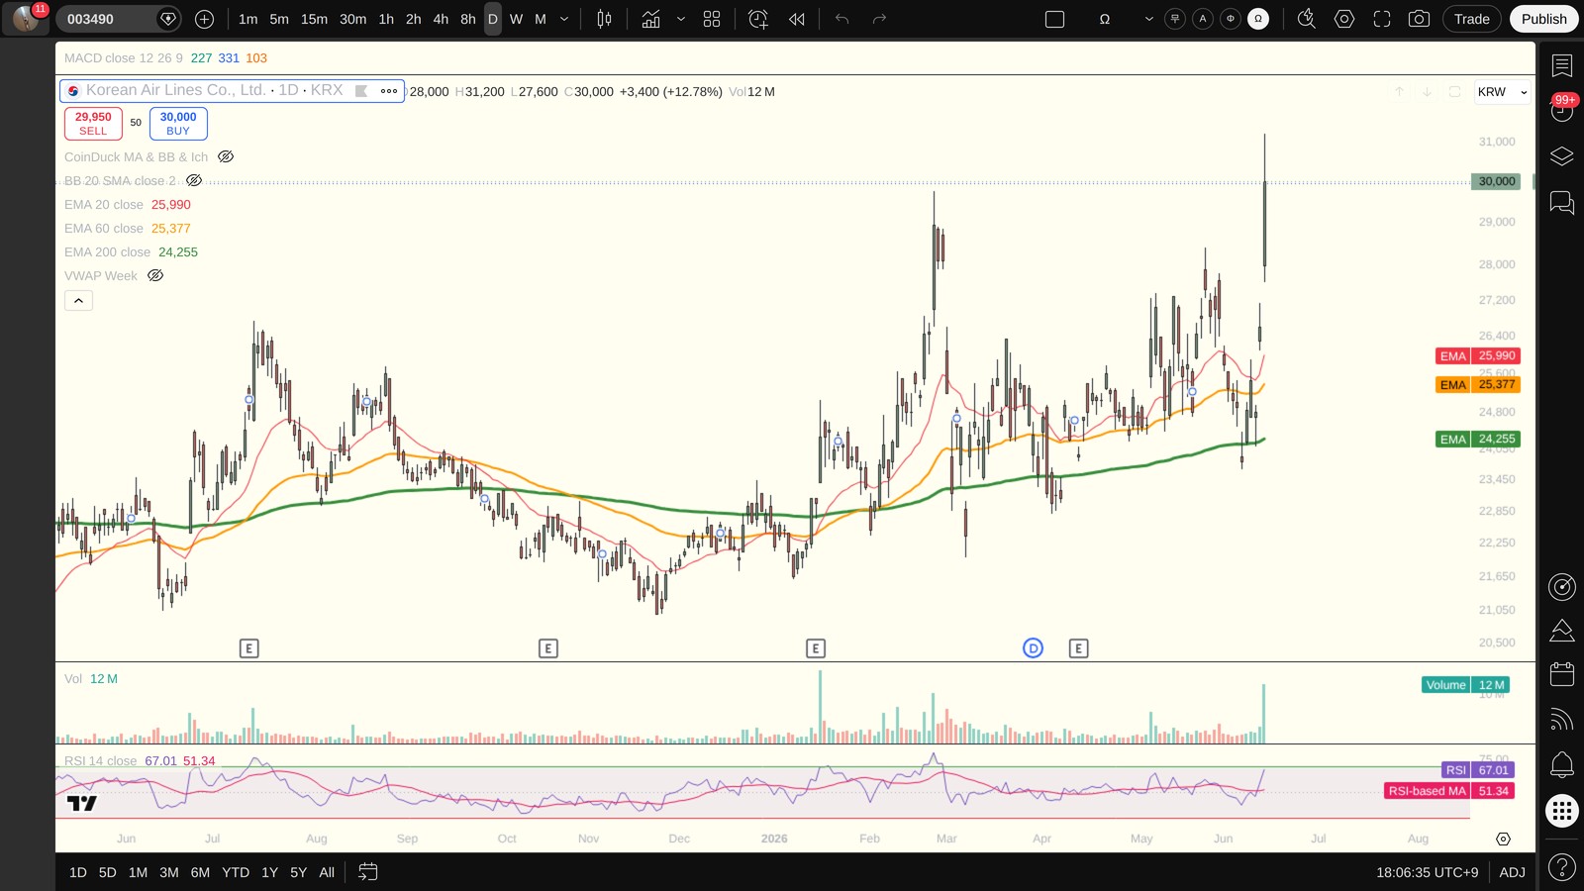The image size is (1584, 891).
Task: Click the Replay rewind icon
Action: tap(797, 19)
